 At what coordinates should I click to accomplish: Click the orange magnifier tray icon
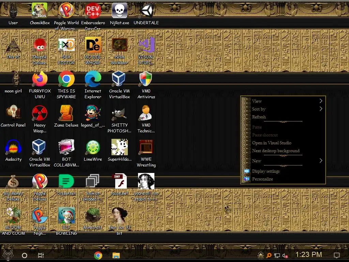269,256
